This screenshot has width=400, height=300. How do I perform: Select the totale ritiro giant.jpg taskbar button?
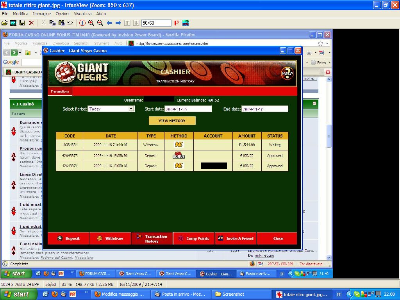[x=302, y=294]
